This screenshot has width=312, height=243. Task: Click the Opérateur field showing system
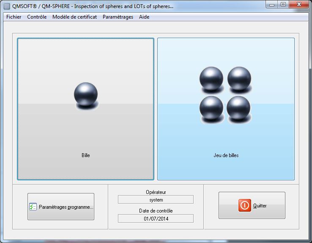156,199
